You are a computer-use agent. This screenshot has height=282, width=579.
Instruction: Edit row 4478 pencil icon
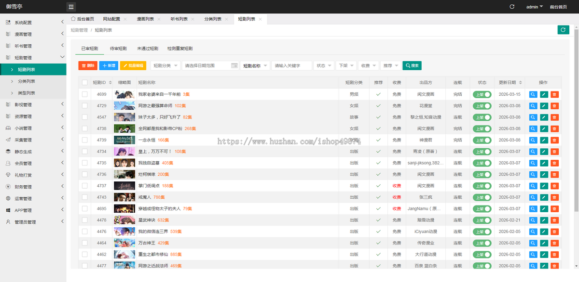click(x=544, y=220)
